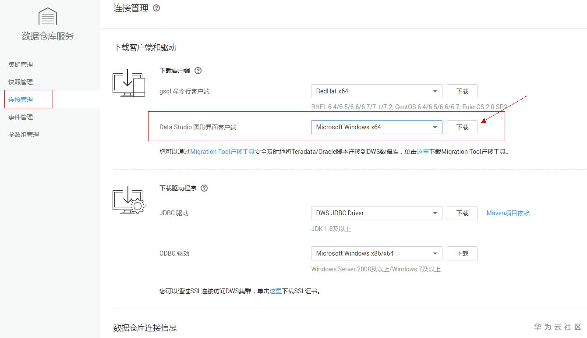Go to 快照管理 in sidebar

[21, 82]
